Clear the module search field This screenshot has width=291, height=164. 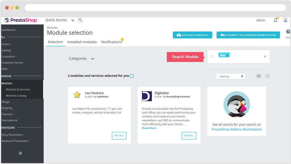click(x=265, y=57)
